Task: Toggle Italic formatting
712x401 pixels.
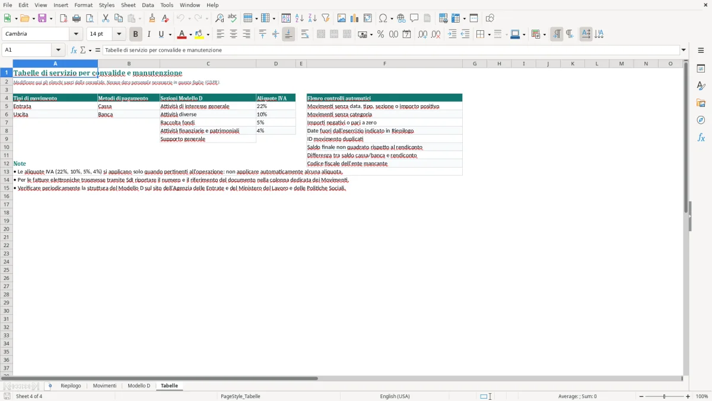Action: (148, 34)
